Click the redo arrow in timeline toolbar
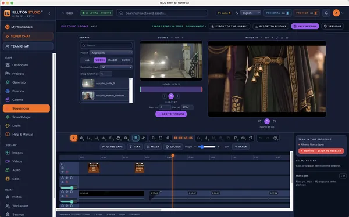This screenshot has height=217, width=349. (x=268, y=138)
